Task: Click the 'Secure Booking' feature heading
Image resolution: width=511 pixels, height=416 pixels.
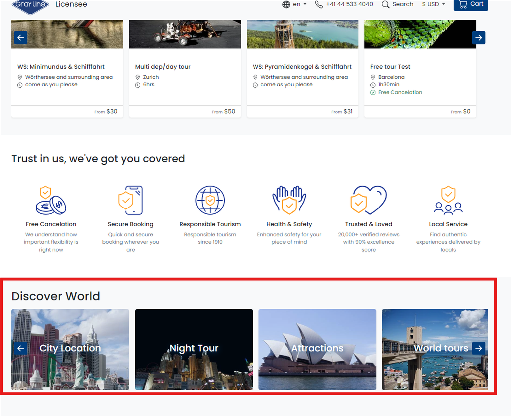Action: coord(130,224)
